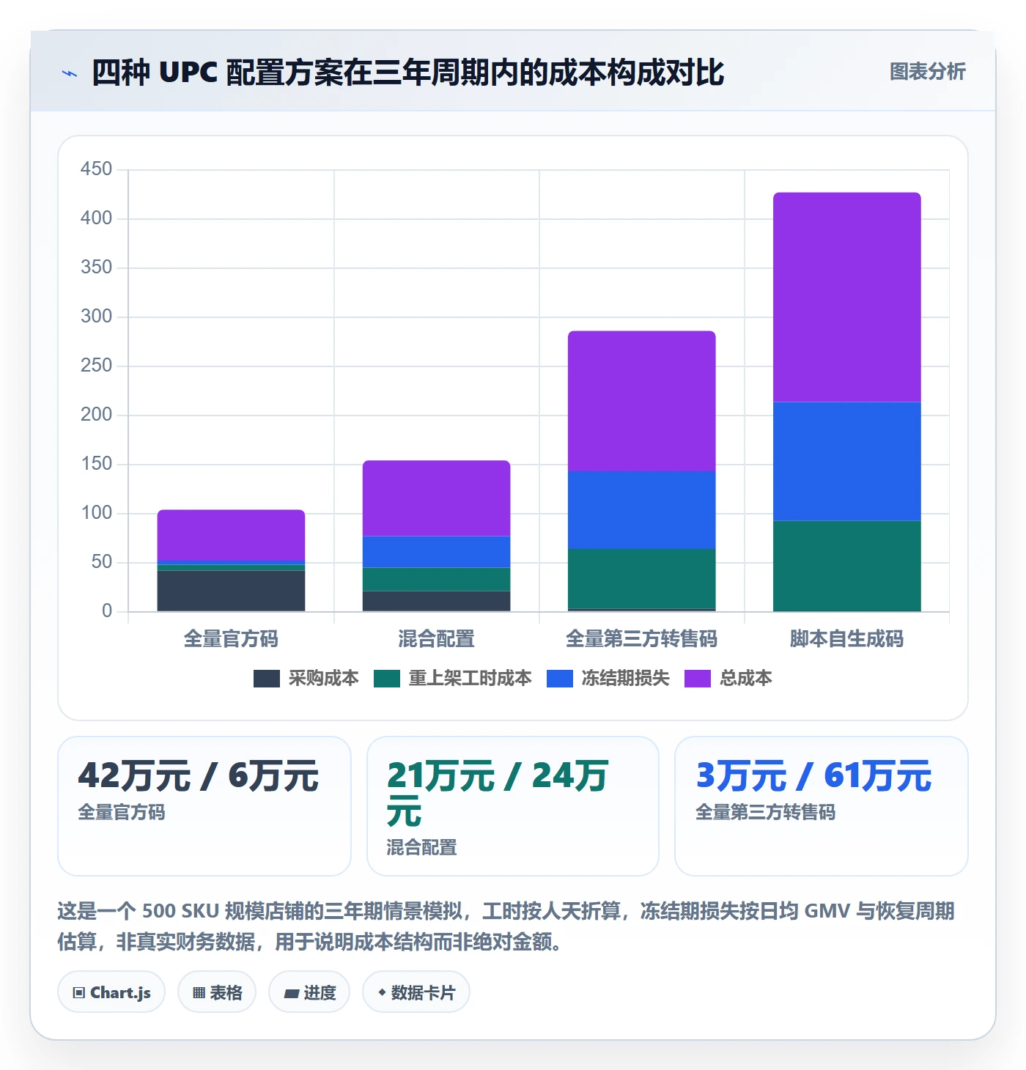
Task: Click the Chart.js tag
Action: click(x=111, y=992)
